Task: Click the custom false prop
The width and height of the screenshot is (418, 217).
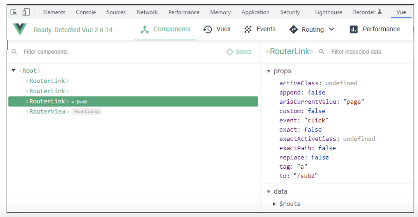Action: (302, 111)
